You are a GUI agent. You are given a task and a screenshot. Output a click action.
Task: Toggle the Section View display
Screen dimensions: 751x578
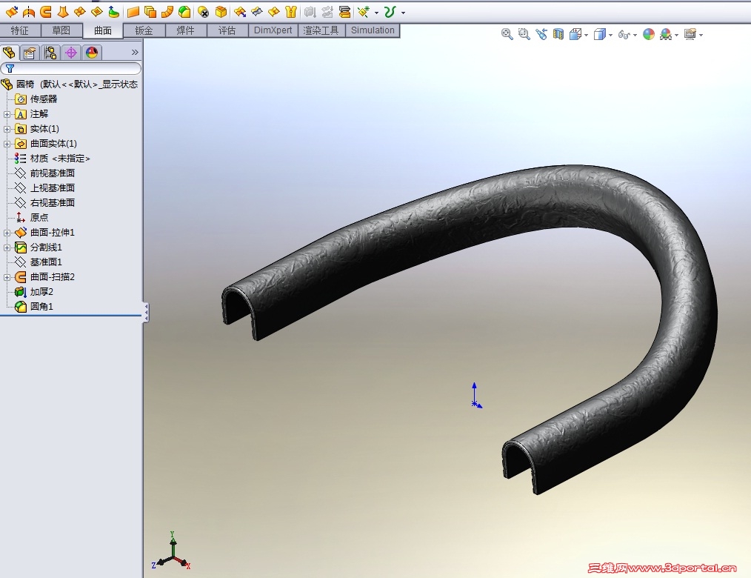click(x=558, y=34)
